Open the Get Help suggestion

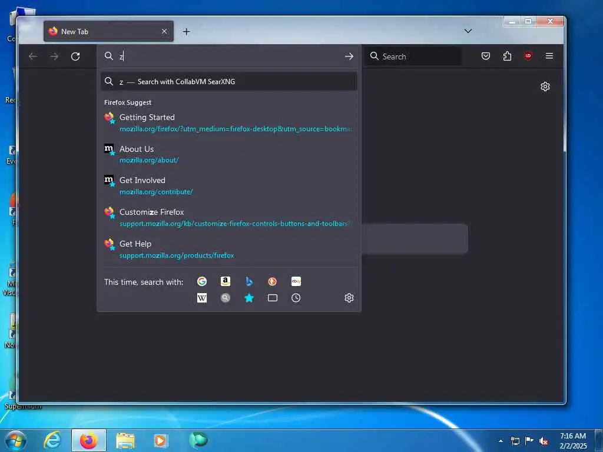229,249
